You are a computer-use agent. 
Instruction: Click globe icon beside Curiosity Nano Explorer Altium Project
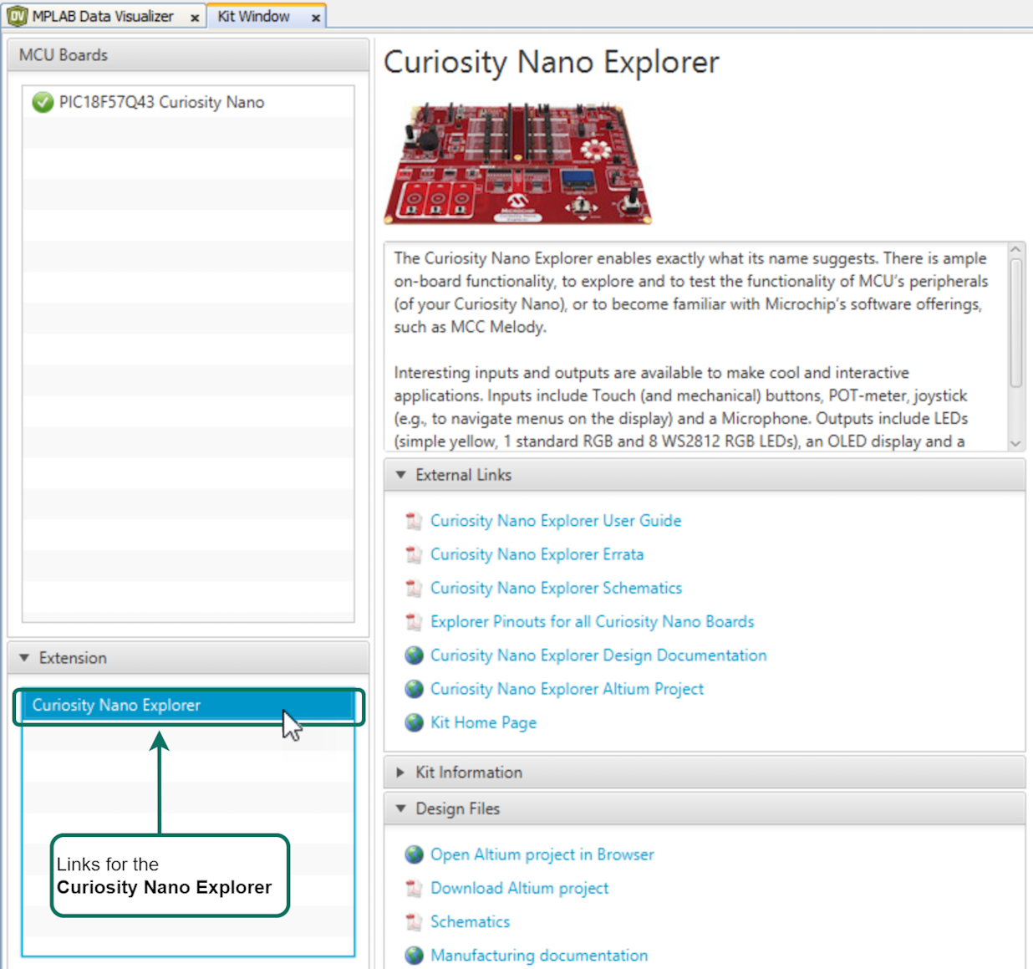tap(414, 689)
